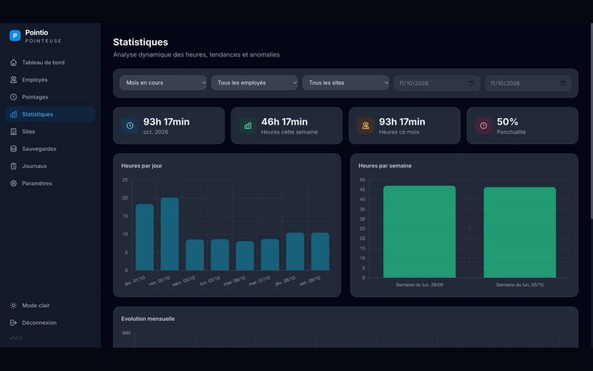Click the v1.0.0 version label

(16, 338)
